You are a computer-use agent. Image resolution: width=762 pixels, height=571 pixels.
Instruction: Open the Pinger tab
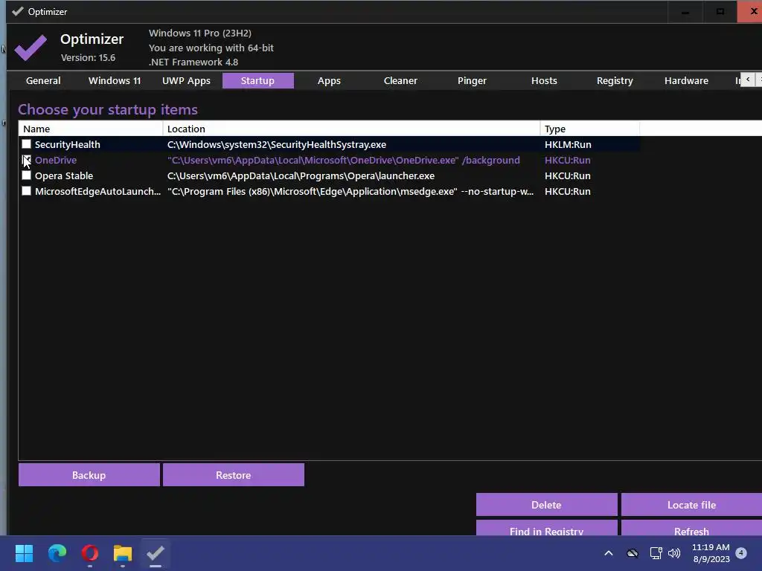472,80
